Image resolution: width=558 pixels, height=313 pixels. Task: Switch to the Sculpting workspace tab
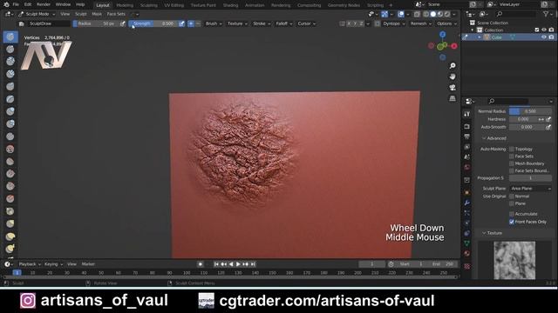pos(149,5)
